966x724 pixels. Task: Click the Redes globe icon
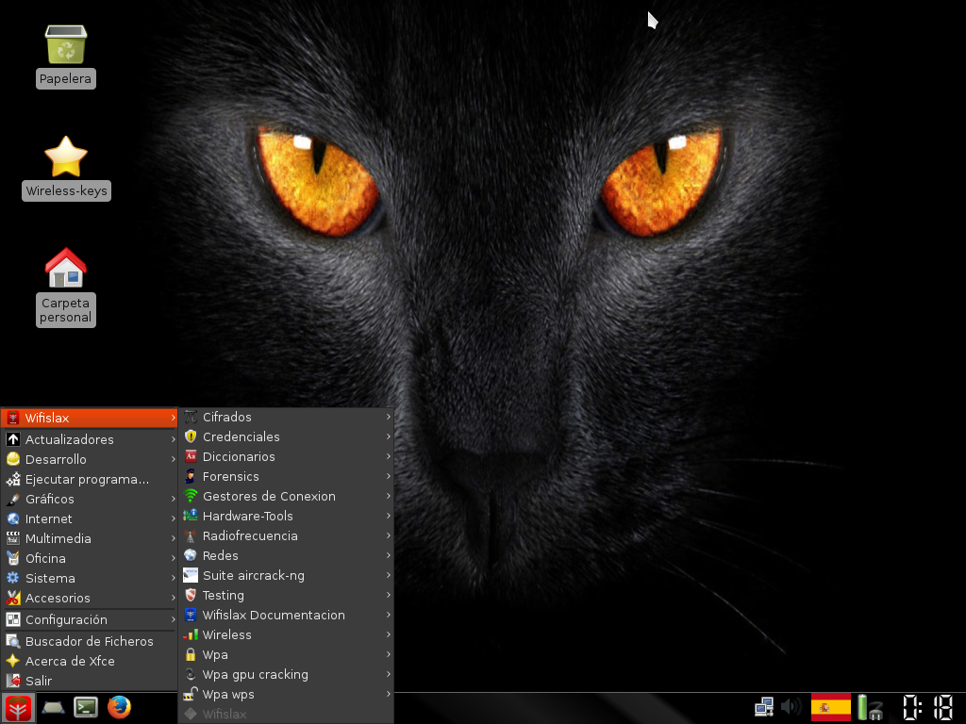191,556
